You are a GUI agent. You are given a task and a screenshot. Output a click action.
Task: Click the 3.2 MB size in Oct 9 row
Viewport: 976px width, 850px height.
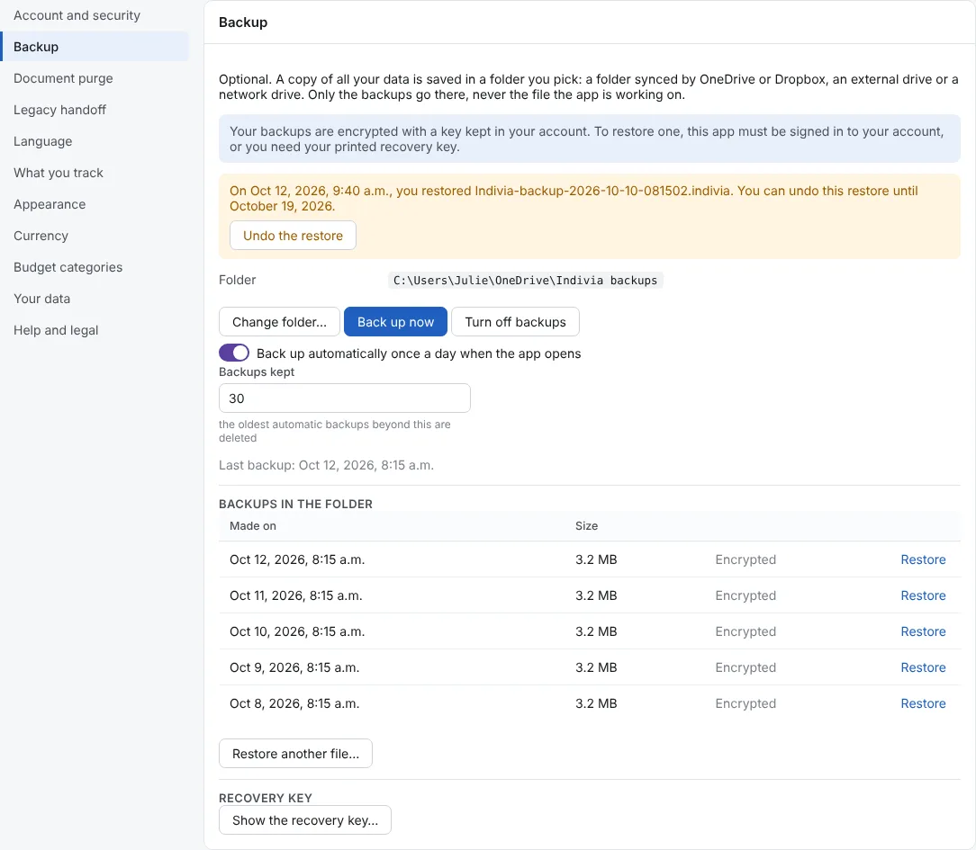pyautogui.click(x=596, y=667)
